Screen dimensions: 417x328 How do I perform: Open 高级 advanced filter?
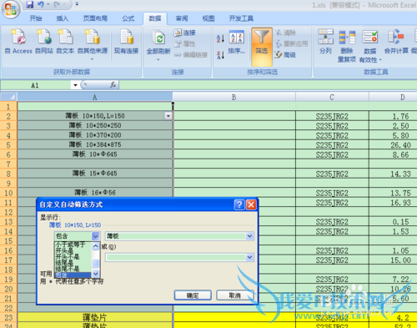(x=285, y=55)
